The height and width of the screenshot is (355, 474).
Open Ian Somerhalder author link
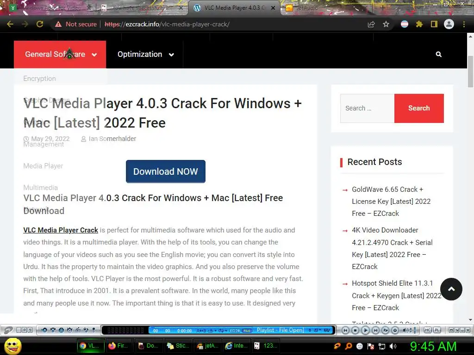point(112,139)
